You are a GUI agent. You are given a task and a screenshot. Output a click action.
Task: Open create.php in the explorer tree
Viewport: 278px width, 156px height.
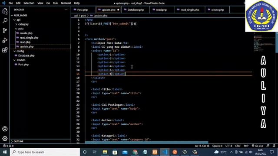click(26, 33)
